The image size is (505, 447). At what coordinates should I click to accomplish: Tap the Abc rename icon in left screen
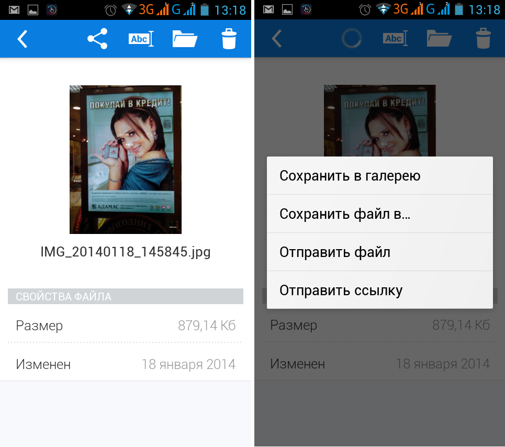pyautogui.click(x=141, y=39)
